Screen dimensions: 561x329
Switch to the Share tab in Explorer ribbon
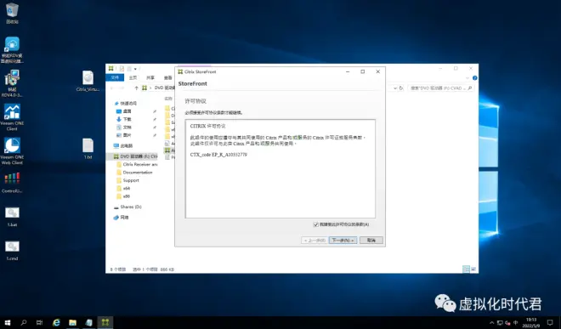click(x=150, y=77)
